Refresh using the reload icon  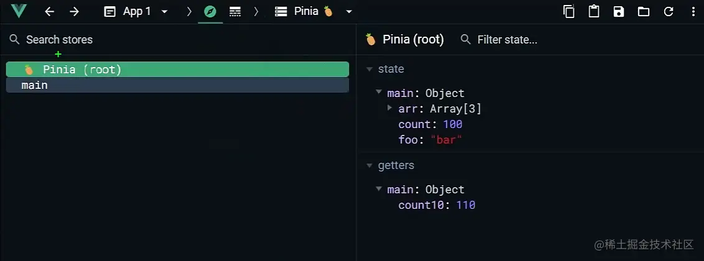click(x=669, y=11)
